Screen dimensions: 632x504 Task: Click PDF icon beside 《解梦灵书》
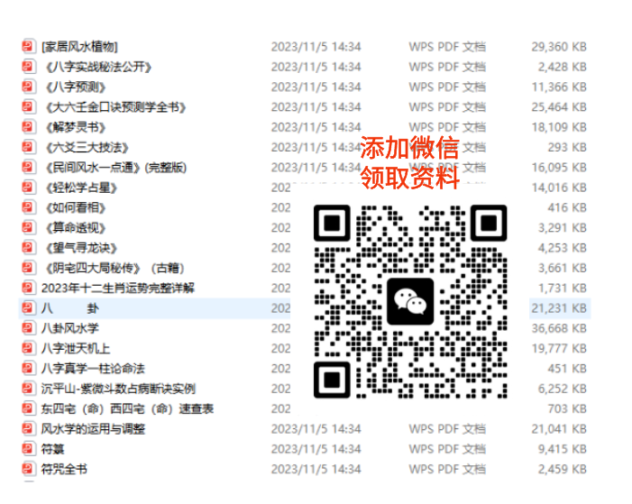[x=28, y=126]
